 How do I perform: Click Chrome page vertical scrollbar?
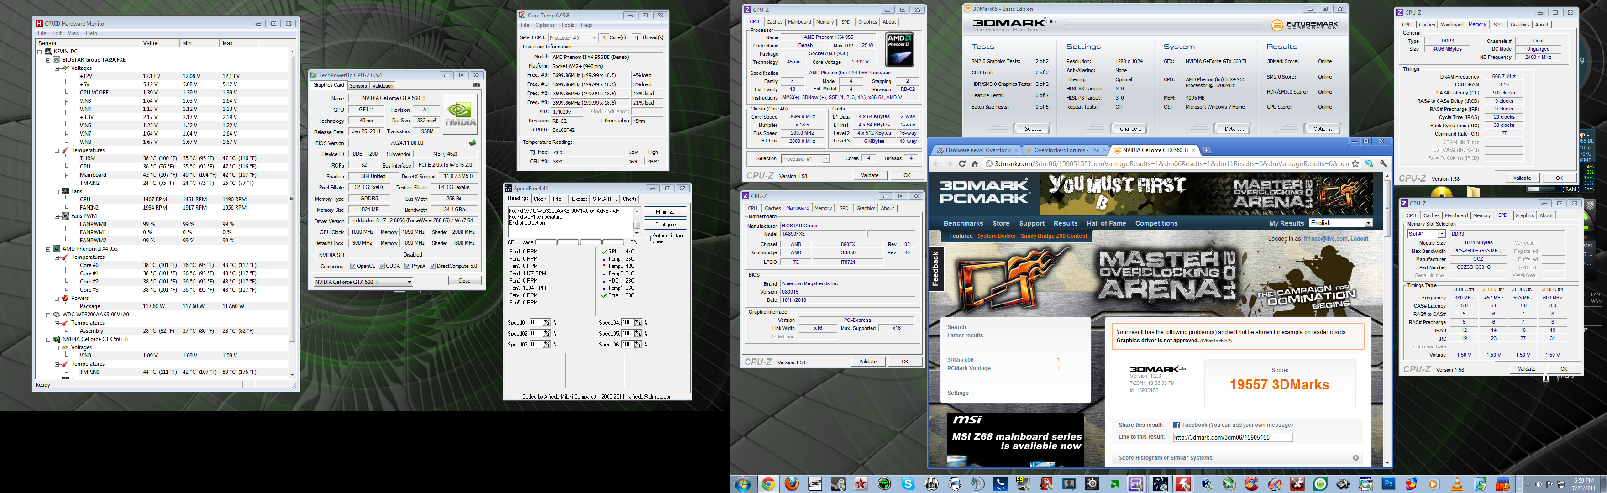pos(1387,320)
